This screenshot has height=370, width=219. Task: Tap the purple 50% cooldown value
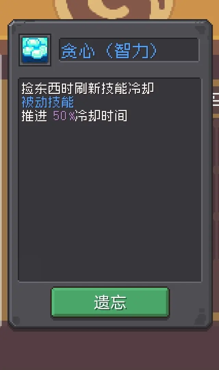(64, 116)
